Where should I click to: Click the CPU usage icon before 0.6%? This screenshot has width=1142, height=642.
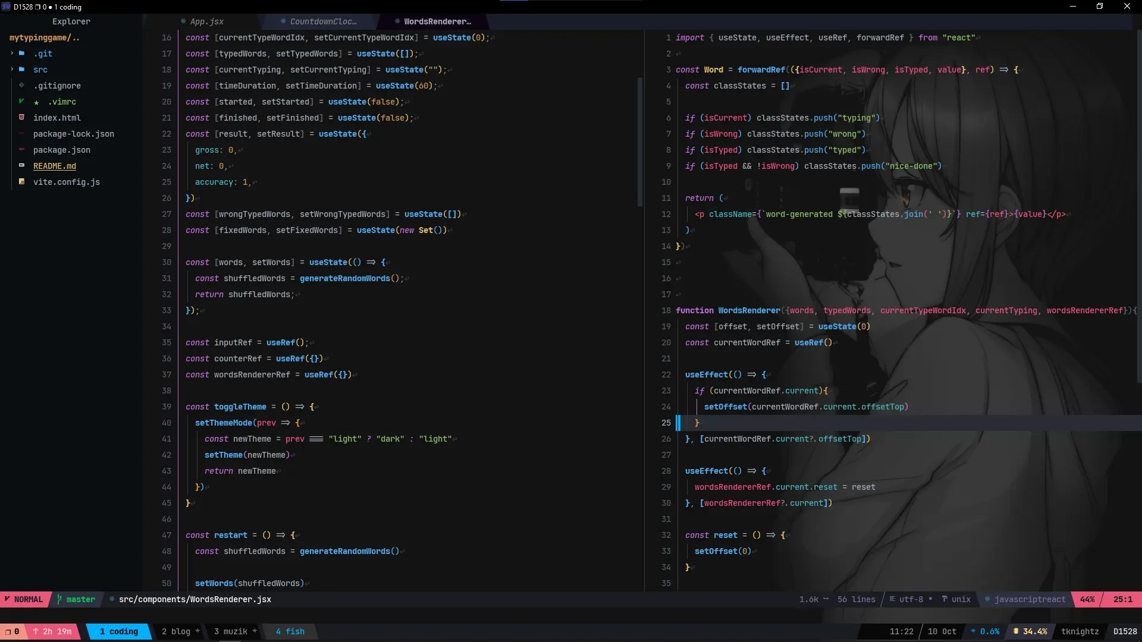pos(973,631)
